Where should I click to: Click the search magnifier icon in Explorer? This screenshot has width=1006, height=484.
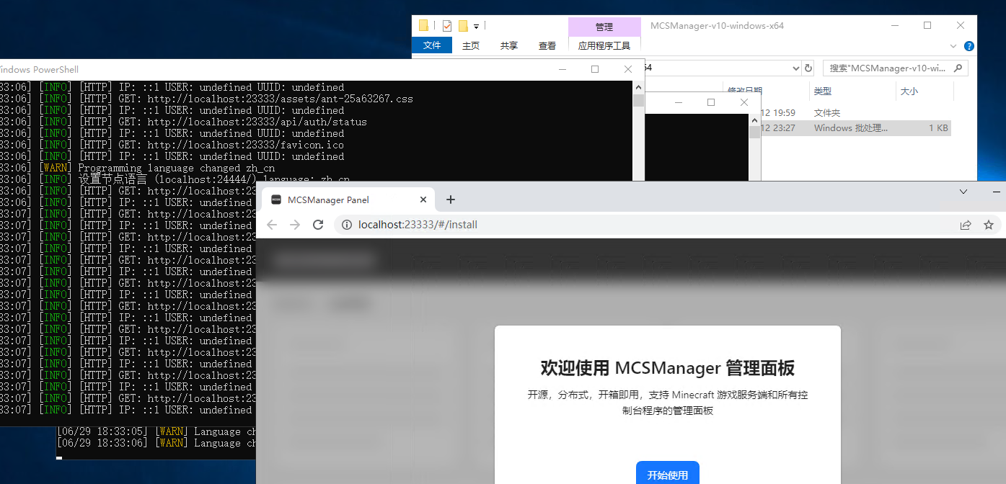[x=958, y=68]
